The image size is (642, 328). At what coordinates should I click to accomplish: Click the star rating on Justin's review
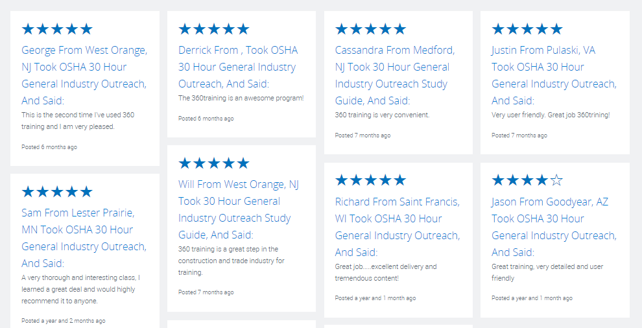[527, 29]
